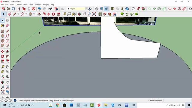
Task: Expand the Circle tool dropdown arrow
Action: [x=34, y=14]
